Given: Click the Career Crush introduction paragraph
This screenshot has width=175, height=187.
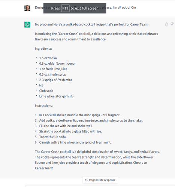Looking at the screenshot, I should [x=97, y=37].
